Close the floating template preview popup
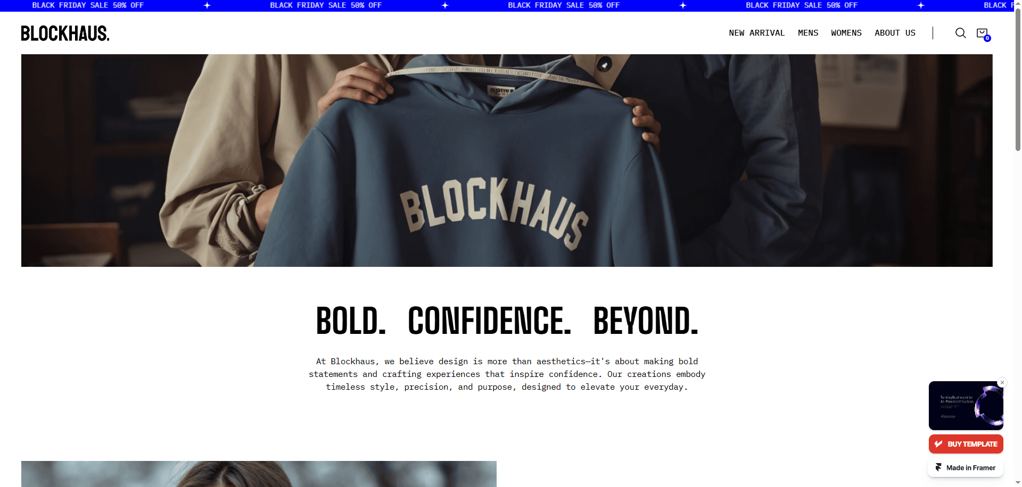1022x487 pixels. [x=1002, y=382]
